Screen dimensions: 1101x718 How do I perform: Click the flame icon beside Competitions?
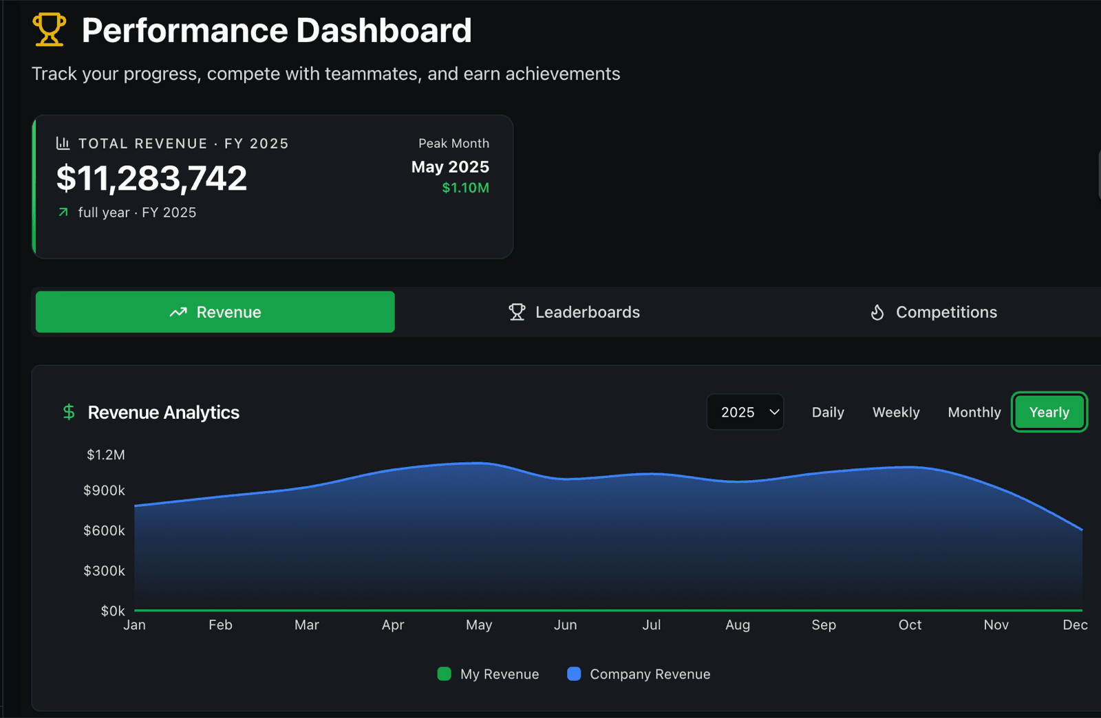tap(877, 312)
